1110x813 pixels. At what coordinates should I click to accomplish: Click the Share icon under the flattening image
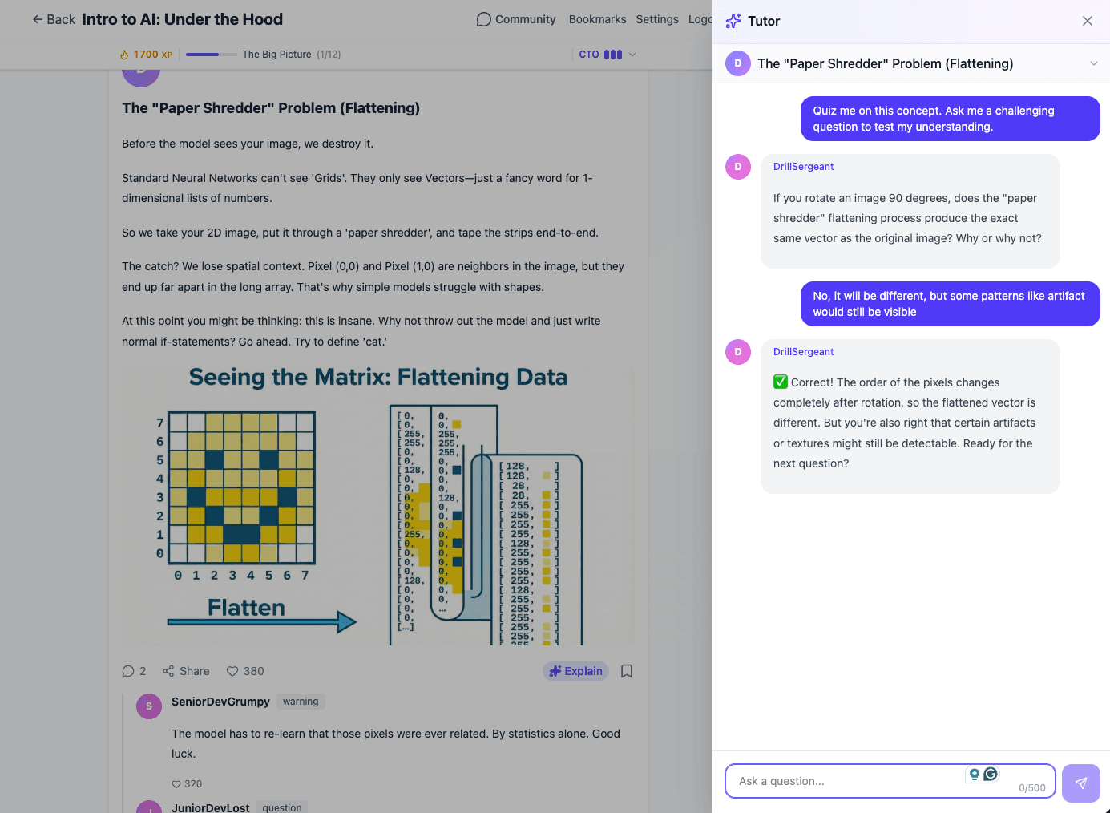(170, 670)
